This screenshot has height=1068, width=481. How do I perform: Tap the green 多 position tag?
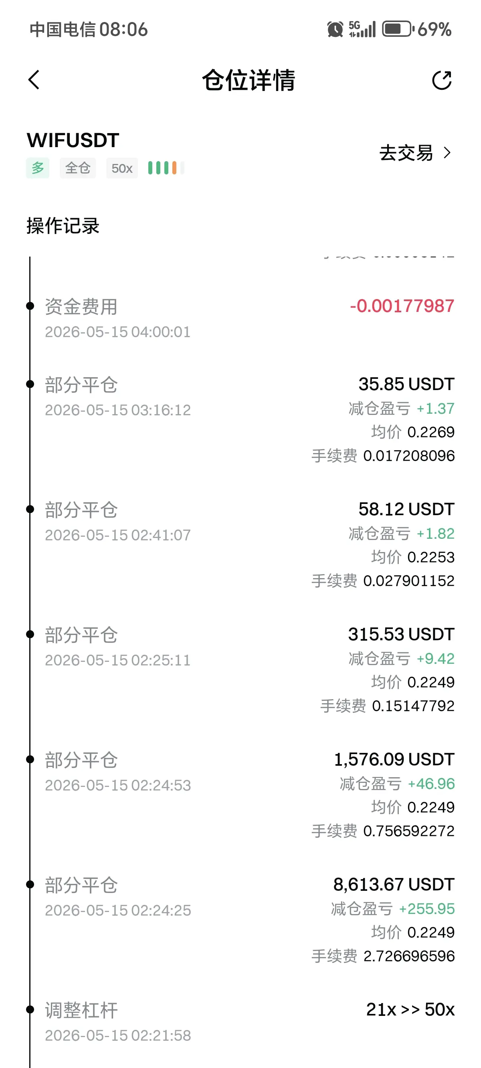coord(38,168)
